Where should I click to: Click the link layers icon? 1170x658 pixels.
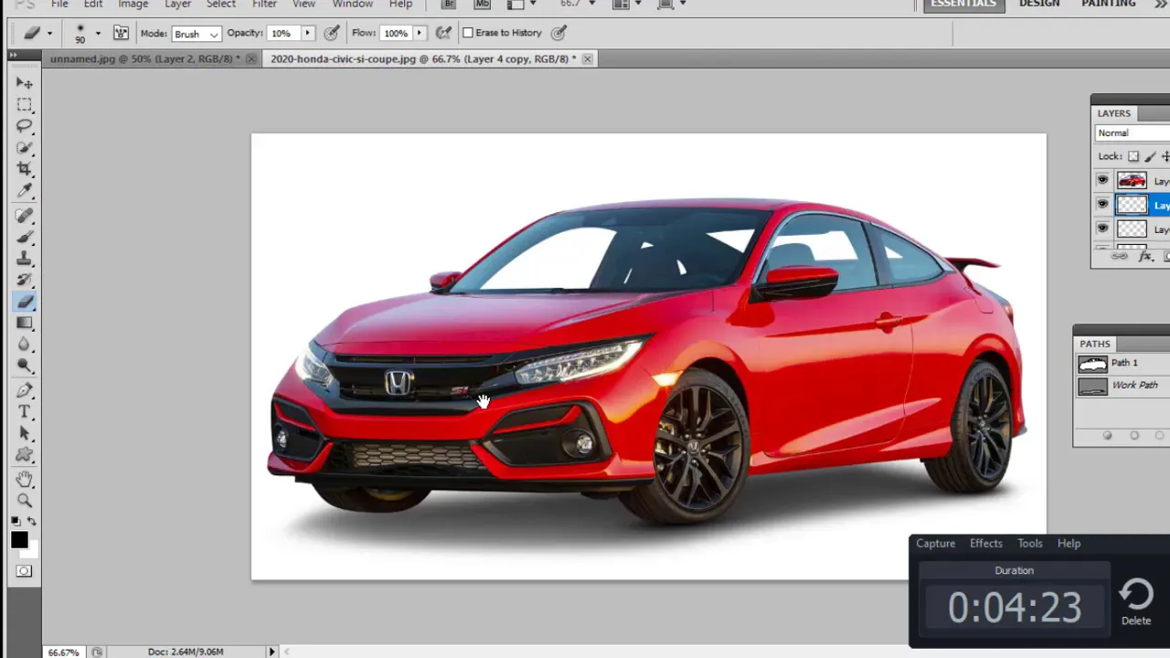1120,257
